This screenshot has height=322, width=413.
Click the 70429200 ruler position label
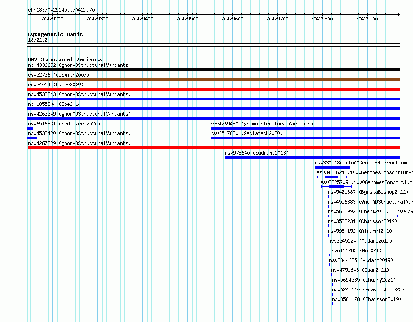point(52,19)
